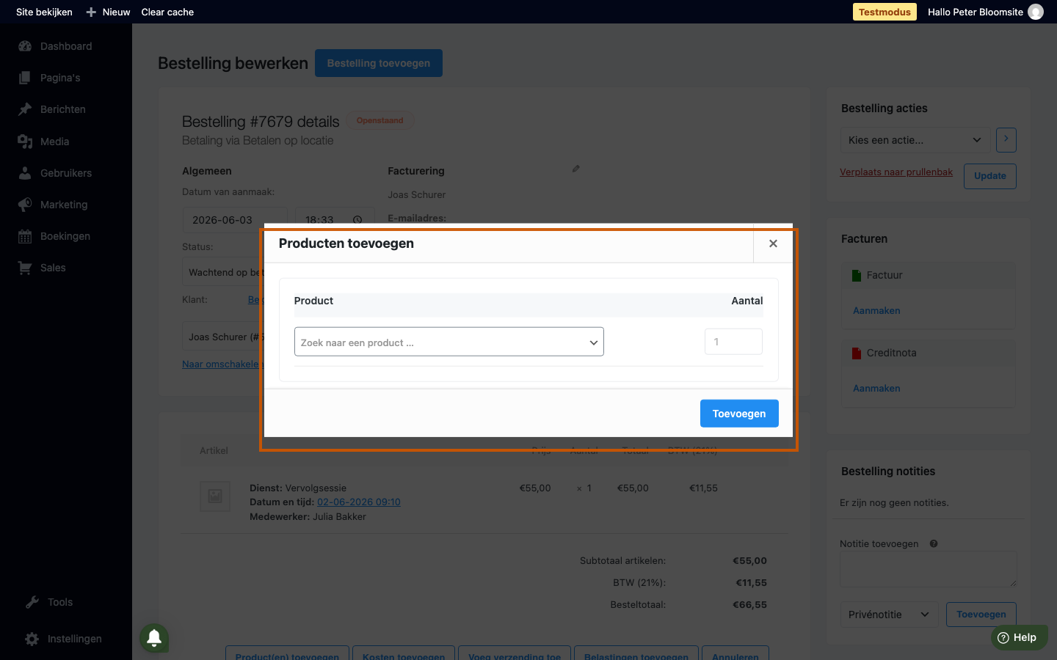Screen dimensions: 1057x660
Task: Click the blue Toevoegen button in dialog
Action: [739, 414]
